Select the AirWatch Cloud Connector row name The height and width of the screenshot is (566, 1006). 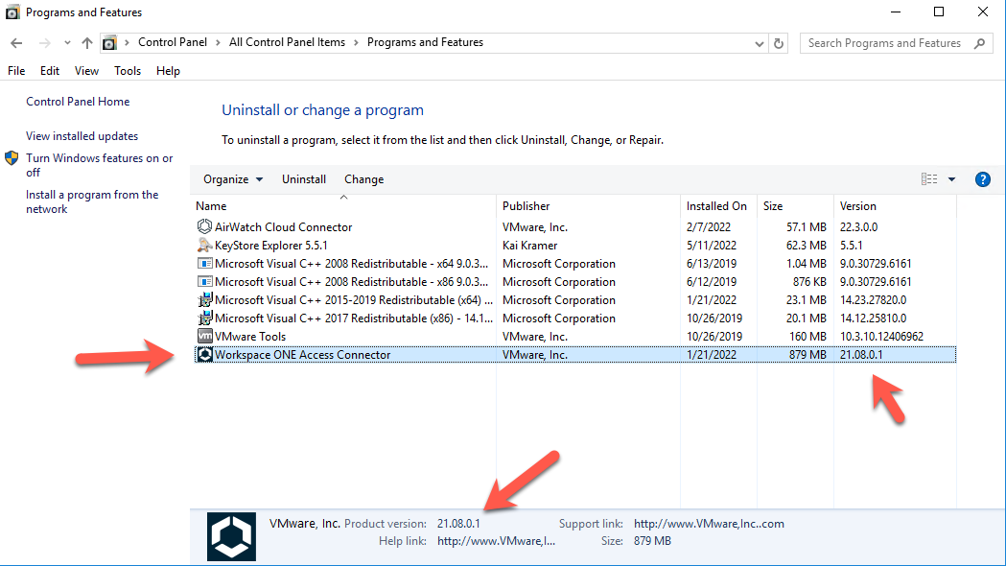[284, 227]
